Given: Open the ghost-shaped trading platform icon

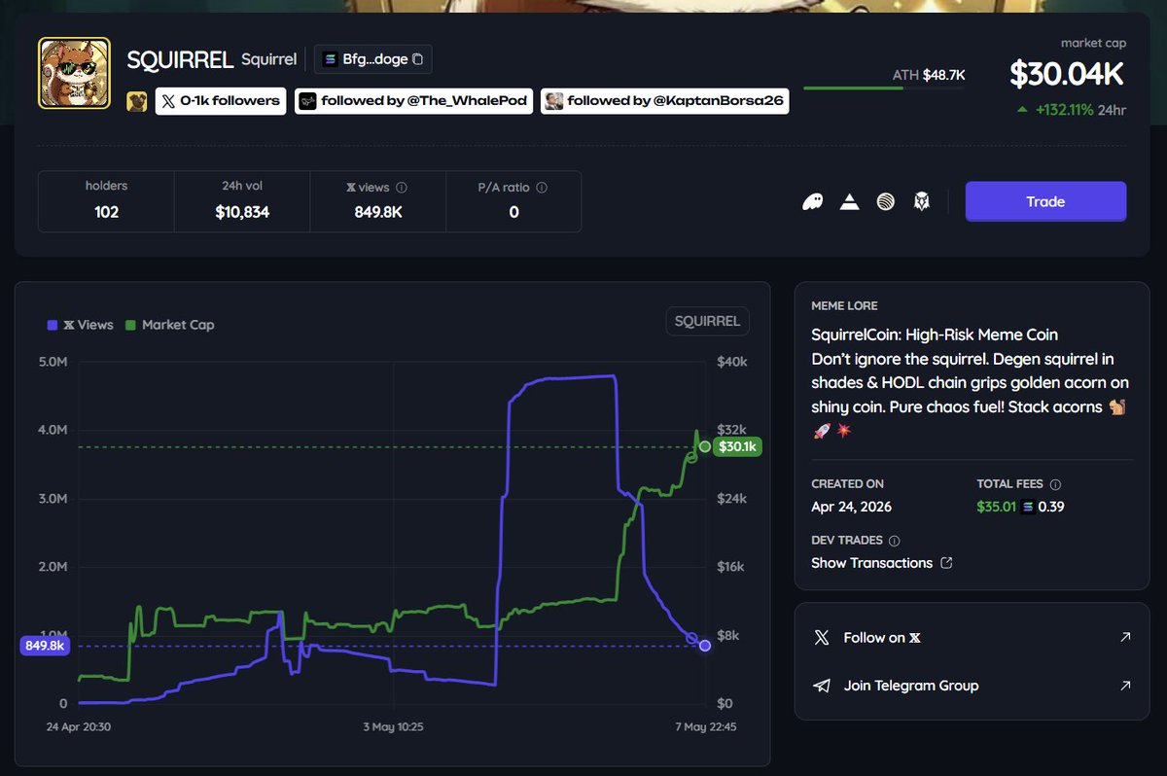Looking at the screenshot, I should coord(813,202).
